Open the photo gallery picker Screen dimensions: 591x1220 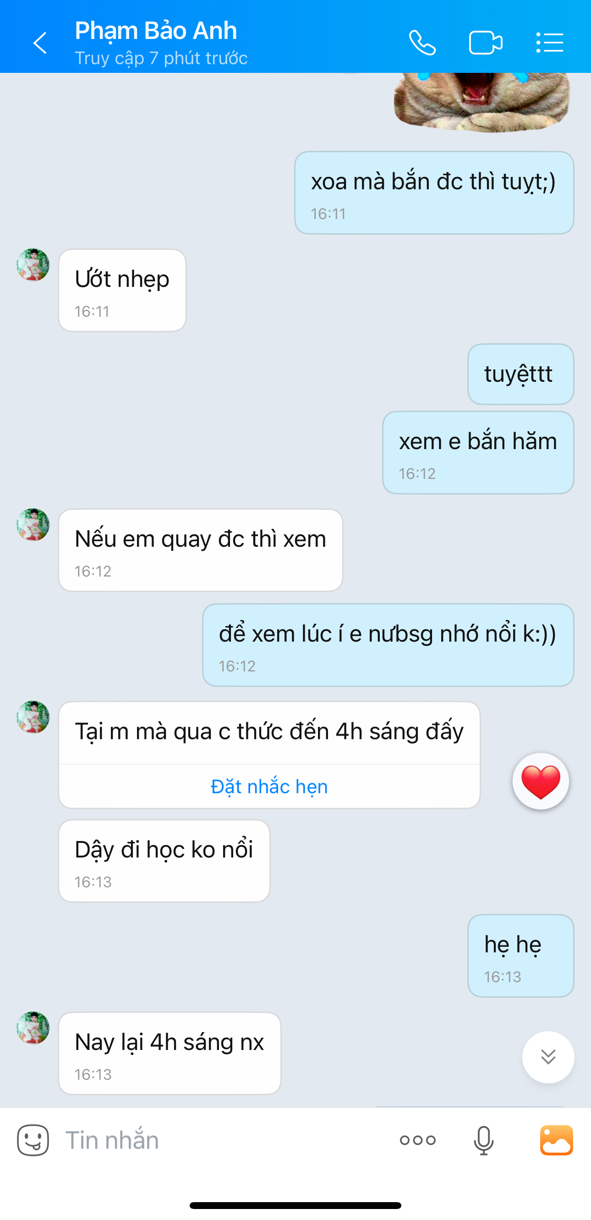[557, 1140]
